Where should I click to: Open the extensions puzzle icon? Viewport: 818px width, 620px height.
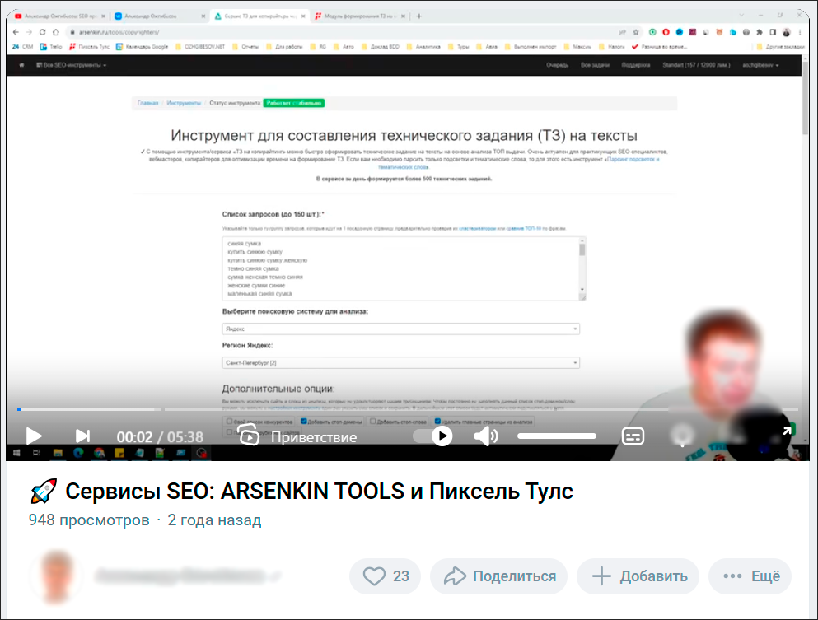click(760, 32)
